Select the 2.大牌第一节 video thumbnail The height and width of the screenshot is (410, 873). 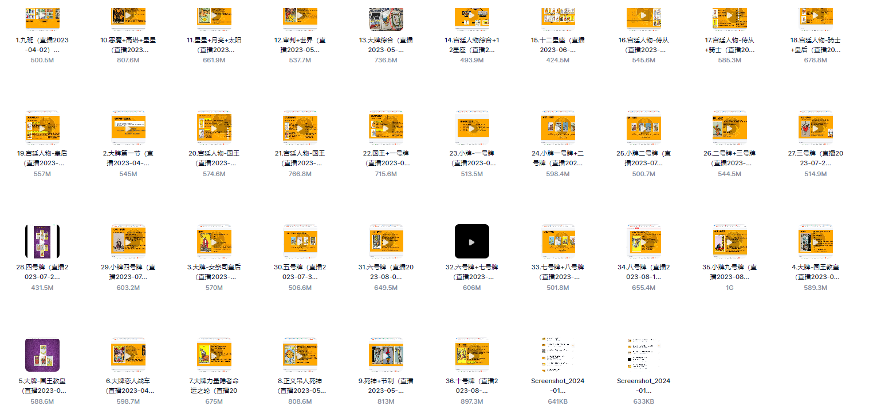(128, 128)
